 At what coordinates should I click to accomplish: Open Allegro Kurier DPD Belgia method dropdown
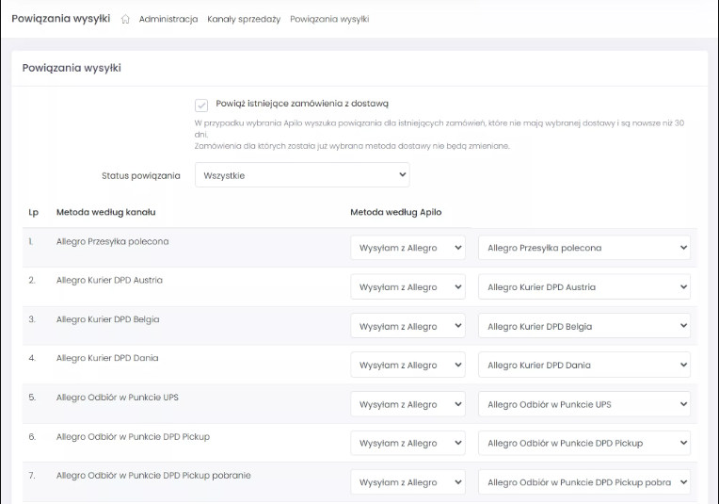[x=584, y=326]
